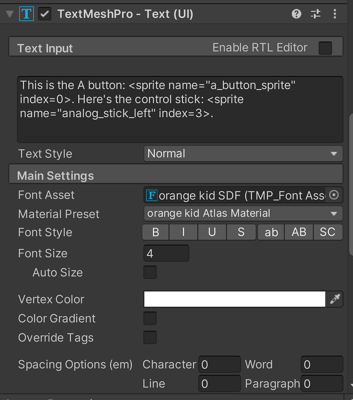Click the Font Size input field
Screen dimensions: 353x400
click(166, 253)
